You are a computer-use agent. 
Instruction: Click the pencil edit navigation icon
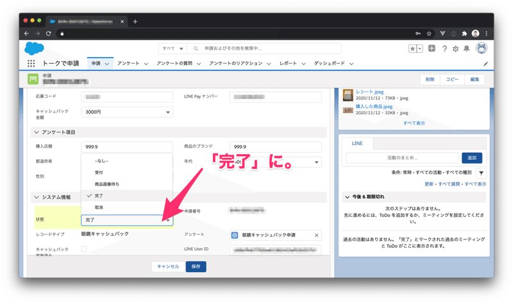[486, 64]
